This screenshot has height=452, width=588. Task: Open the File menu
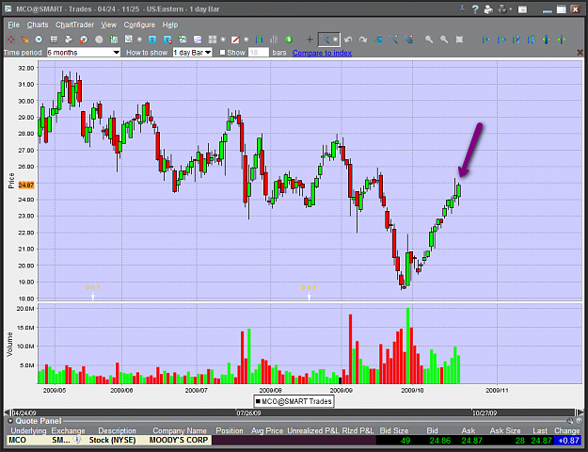pos(13,24)
